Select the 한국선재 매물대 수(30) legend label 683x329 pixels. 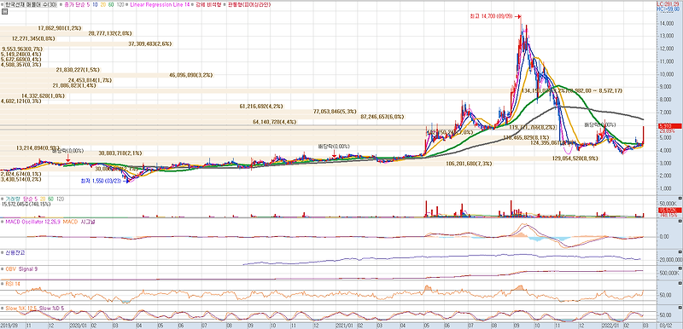tap(31, 4)
